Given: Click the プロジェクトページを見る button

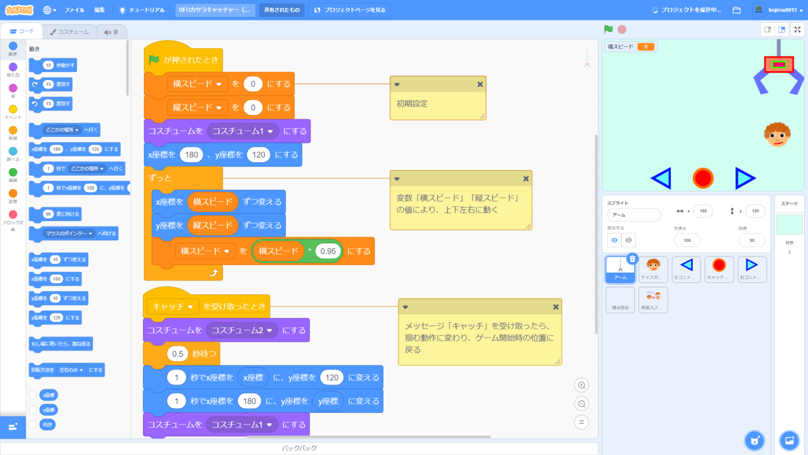Looking at the screenshot, I should (x=349, y=9).
